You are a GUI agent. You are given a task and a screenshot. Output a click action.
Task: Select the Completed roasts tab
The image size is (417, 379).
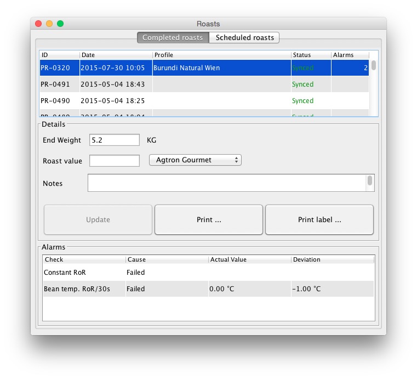(173, 37)
